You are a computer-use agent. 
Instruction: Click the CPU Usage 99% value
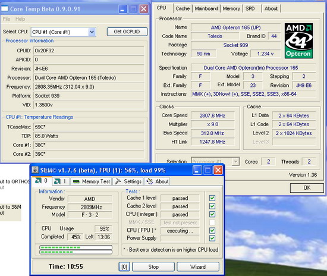tap(103, 229)
